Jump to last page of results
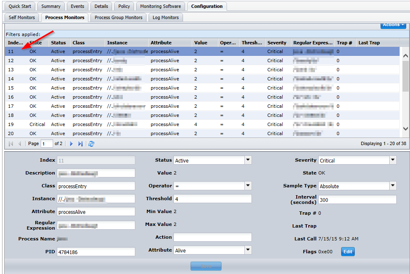The image size is (410, 274). (x=80, y=144)
